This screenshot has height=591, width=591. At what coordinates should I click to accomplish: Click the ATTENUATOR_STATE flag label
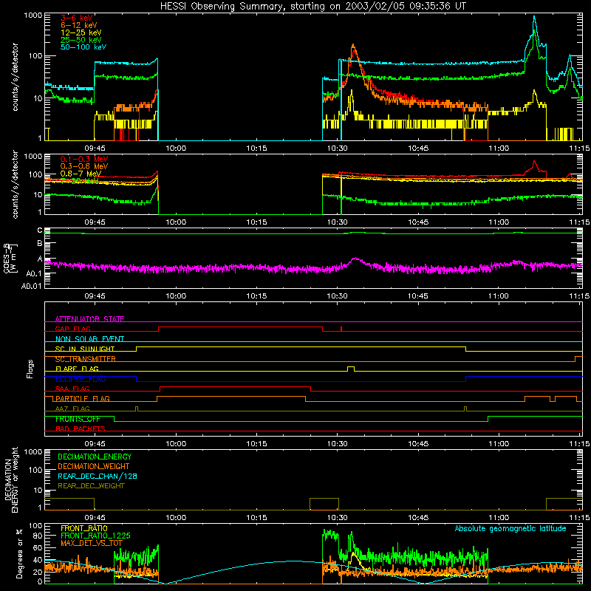click(89, 319)
